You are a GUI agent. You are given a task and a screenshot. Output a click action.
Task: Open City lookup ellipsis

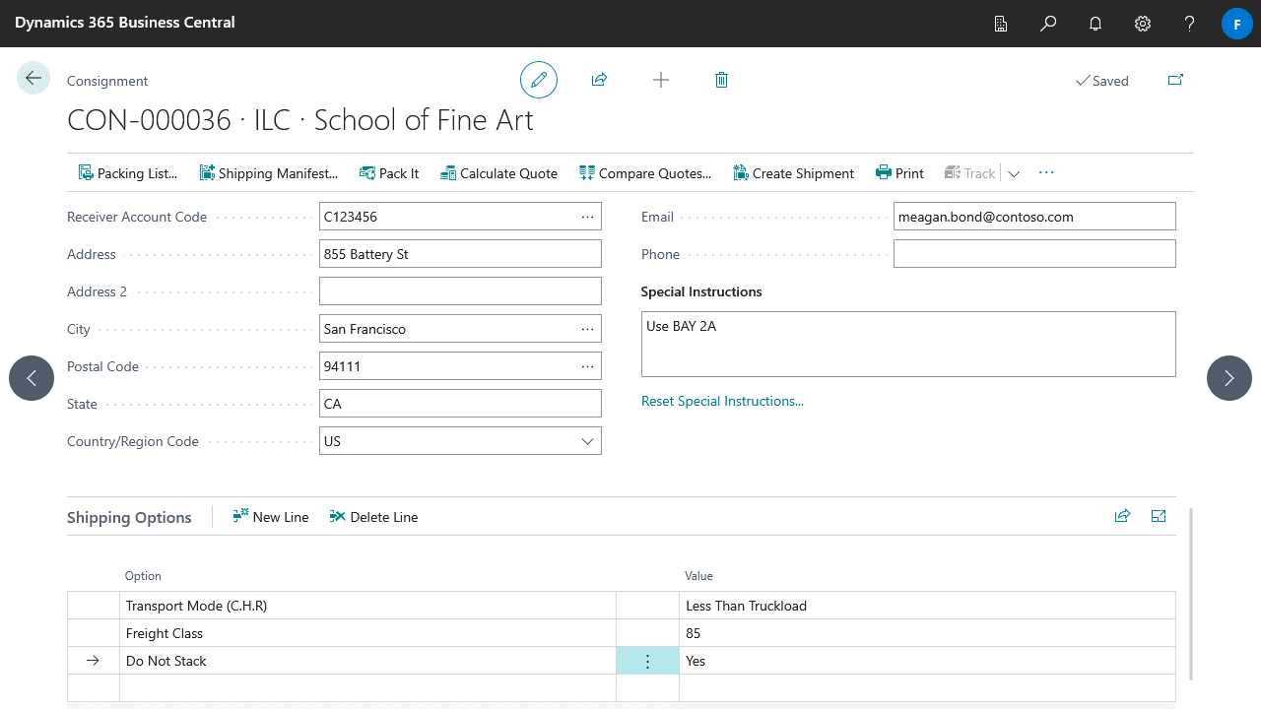[x=588, y=329]
